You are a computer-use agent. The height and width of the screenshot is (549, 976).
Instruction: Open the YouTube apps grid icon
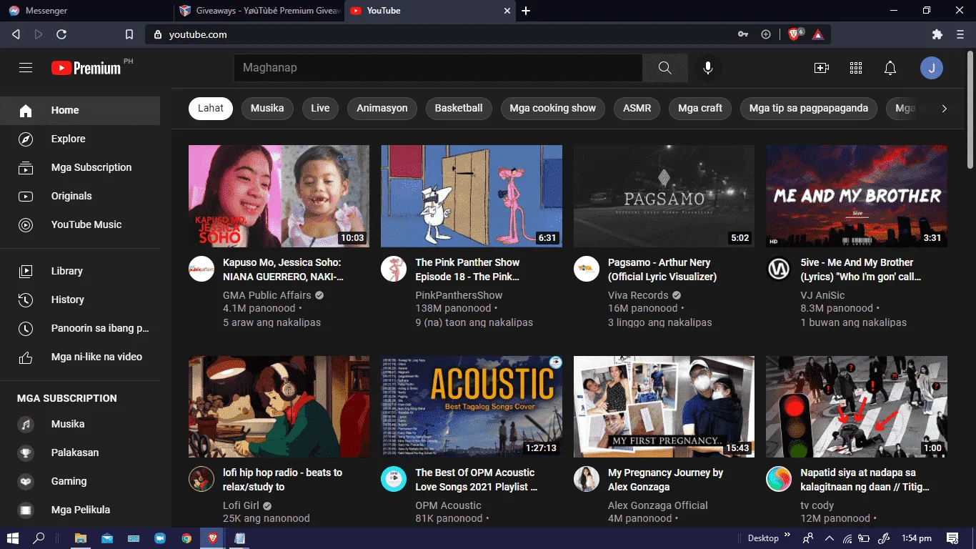pyautogui.click(x=856, y=68)
